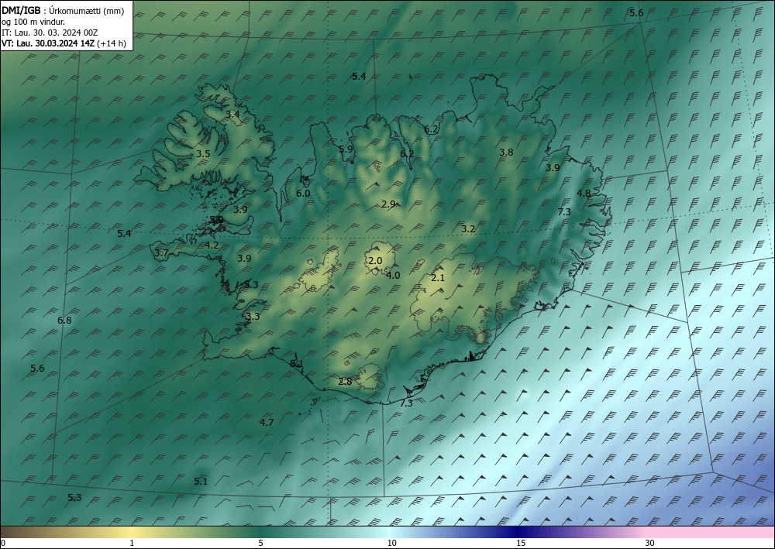Select the "2.1" value on Vatnajökull
Screen dimensions: 775x549
pyautogui.click(x=438, y=277)
